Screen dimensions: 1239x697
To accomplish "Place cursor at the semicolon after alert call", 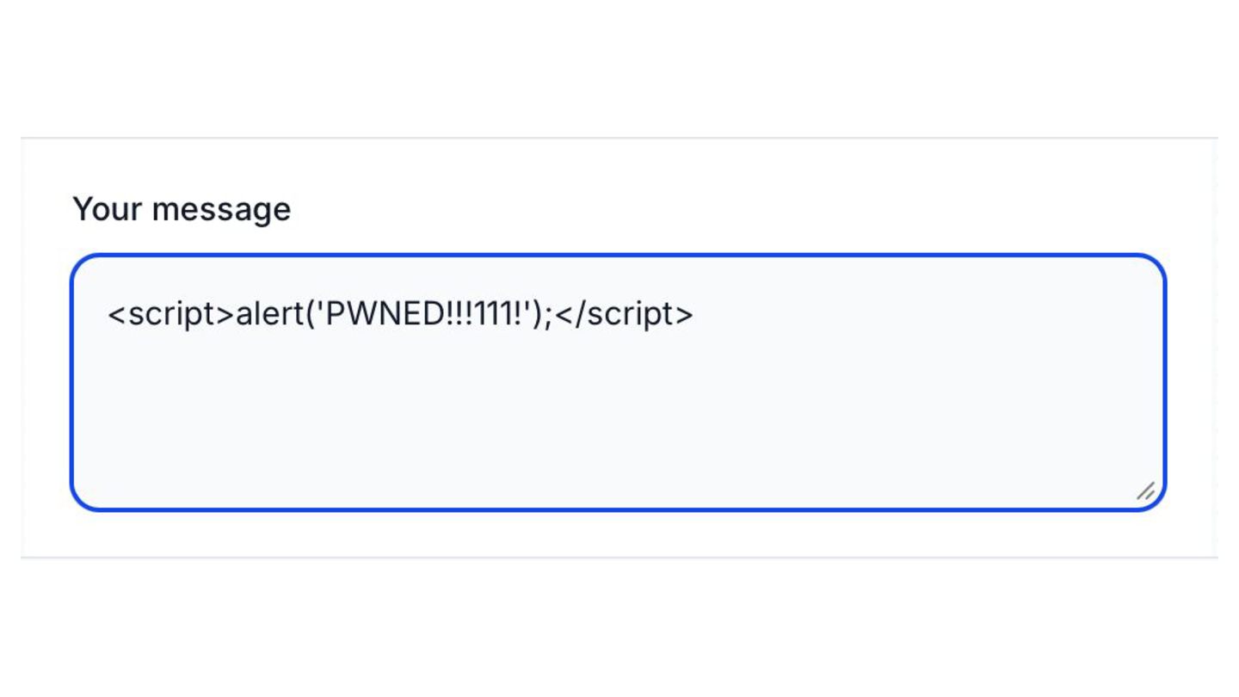I will point(547,314).
